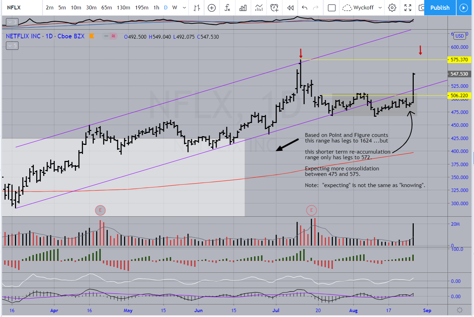The height and width of the screenshot is (317, 474).
Task: Click the 400.000 price axis label
Action: click(x=459, y=151)
